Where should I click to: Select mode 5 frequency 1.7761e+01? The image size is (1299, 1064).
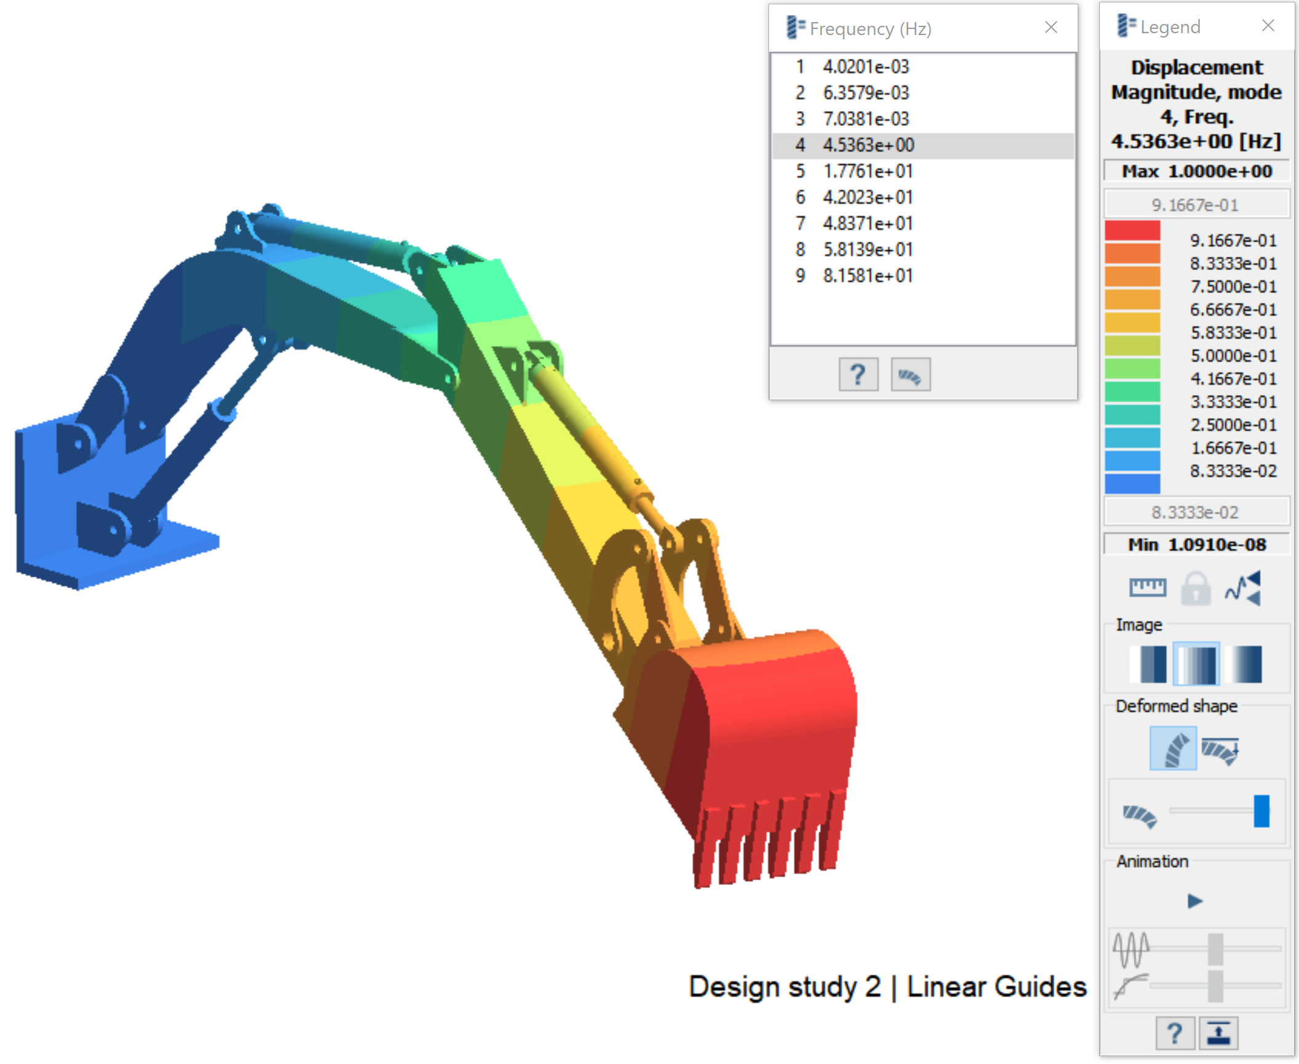(x=867, y=171)
